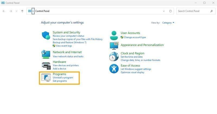Open Backup and Restore (Windows 7) link
The image size is (217, 114).
point(69,43)
